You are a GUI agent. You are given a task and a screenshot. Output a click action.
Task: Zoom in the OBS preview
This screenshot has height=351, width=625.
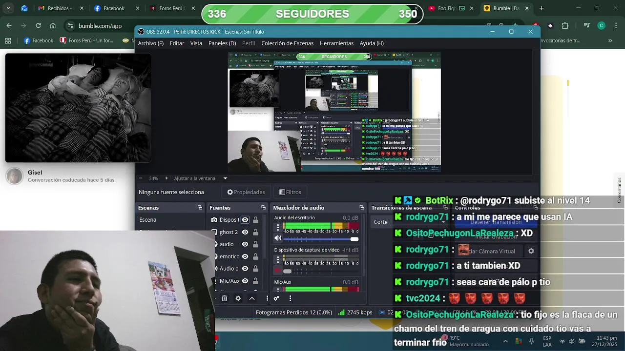(x=167, y=178)
